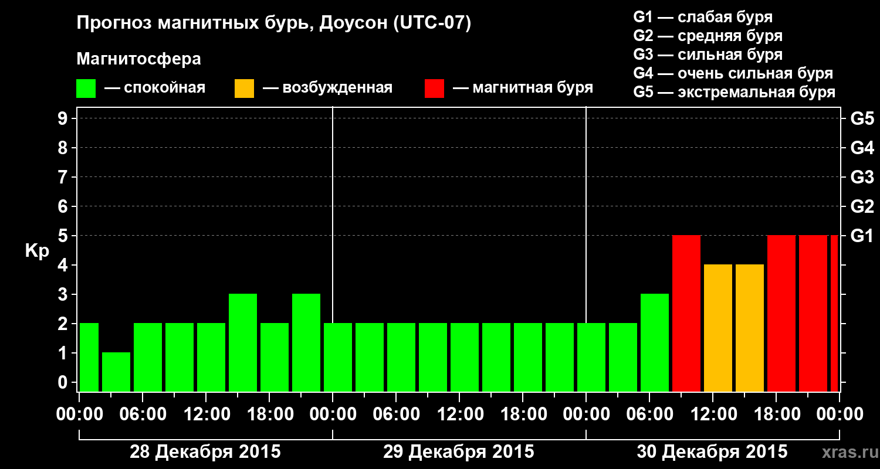Click legend line 'G3 — сильная буря'
Screen dimensions: 880x469
[x=708, y=55]
